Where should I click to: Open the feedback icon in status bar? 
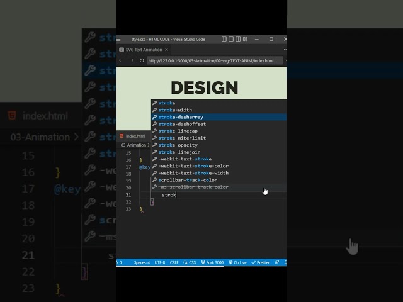click(x=277, y=262)
